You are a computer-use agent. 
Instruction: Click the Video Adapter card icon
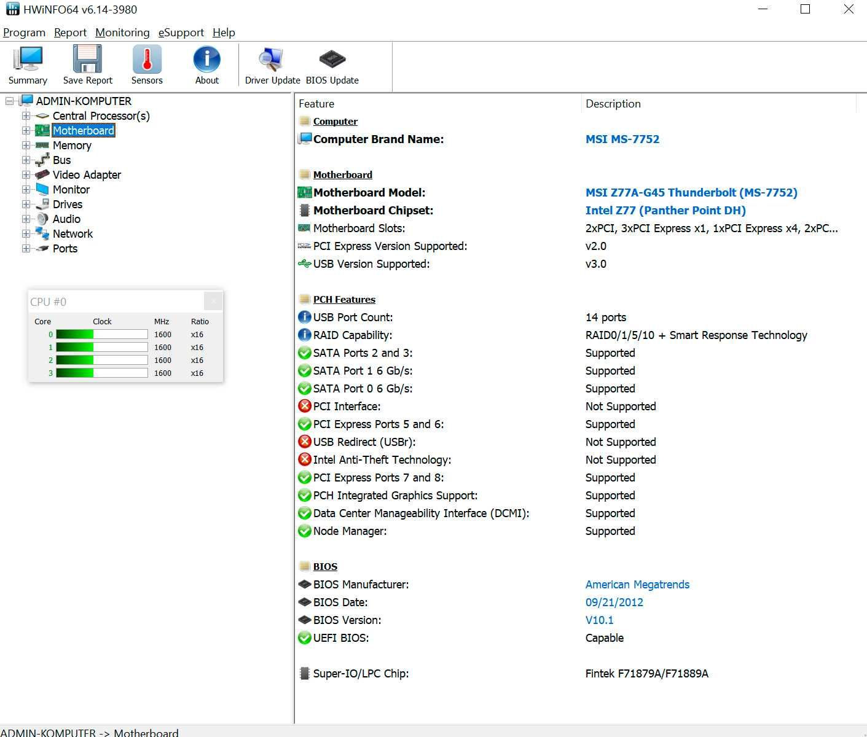click(42, 175)
